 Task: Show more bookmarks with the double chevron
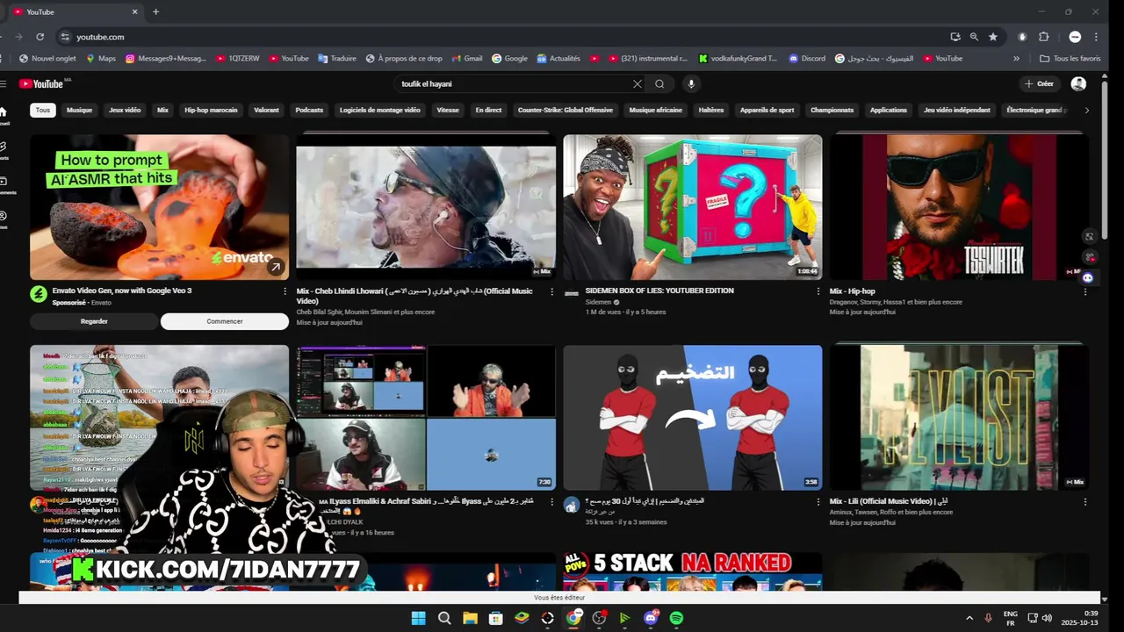click(1016, 59)
